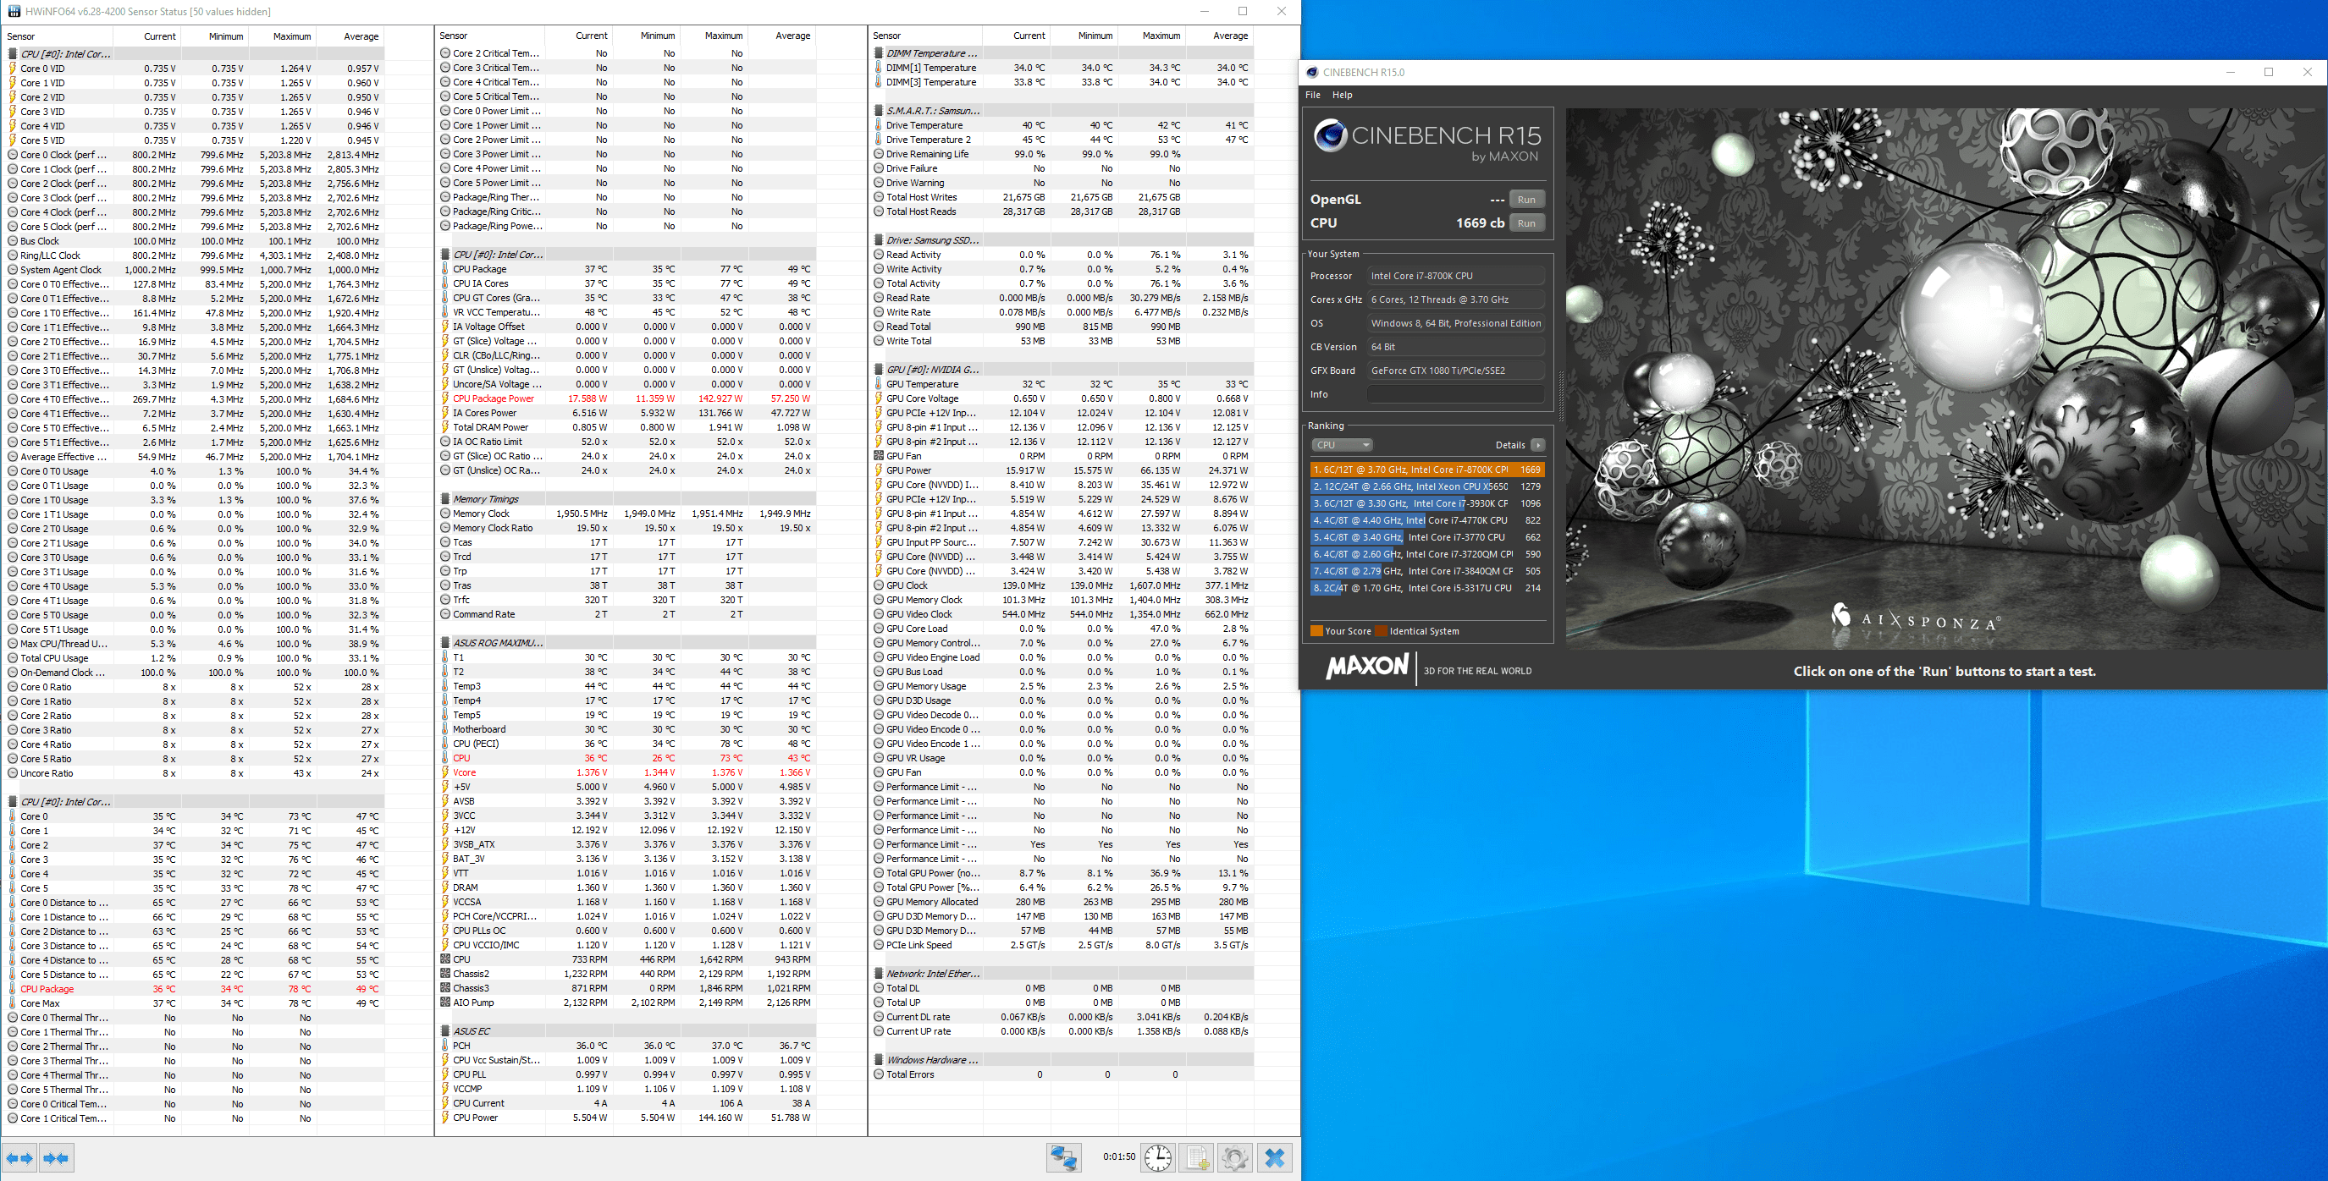Click the MAXON logo in the footer
This screenshot has height=1181, width=2328.
[x=1366, y=667]
